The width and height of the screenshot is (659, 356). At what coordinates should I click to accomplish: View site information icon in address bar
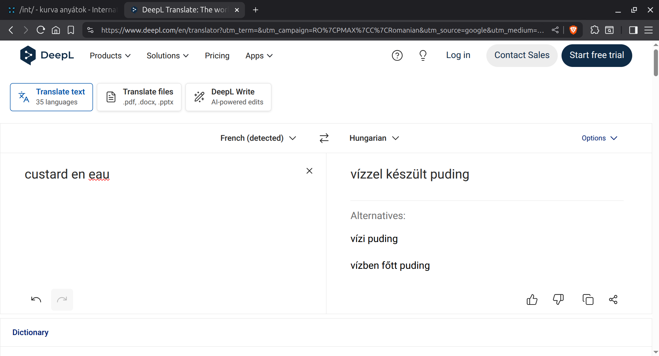tap(90, 30)
